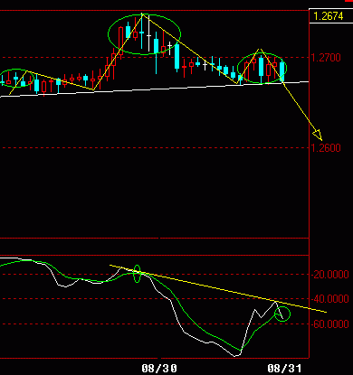353x375 pixels.
Task: Click the -20.0000 indicator axis label
Action: pyautogui.click(x=330, y=275)
